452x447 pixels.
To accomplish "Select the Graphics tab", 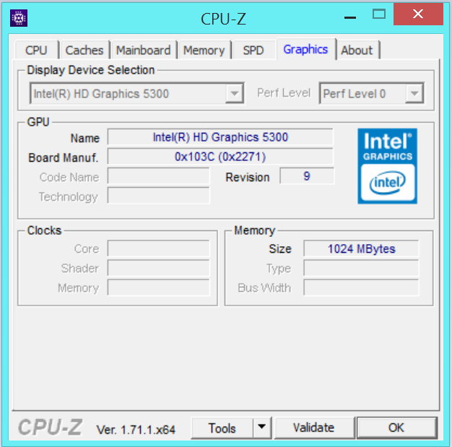I will (x=305, y=49).
